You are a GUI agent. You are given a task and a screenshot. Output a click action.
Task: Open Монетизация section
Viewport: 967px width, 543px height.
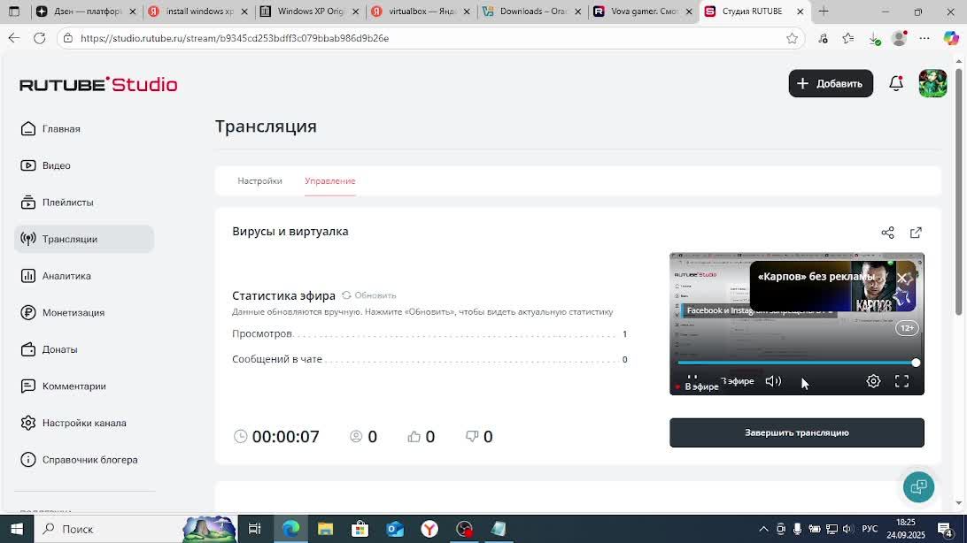click(x=62, y=313)
